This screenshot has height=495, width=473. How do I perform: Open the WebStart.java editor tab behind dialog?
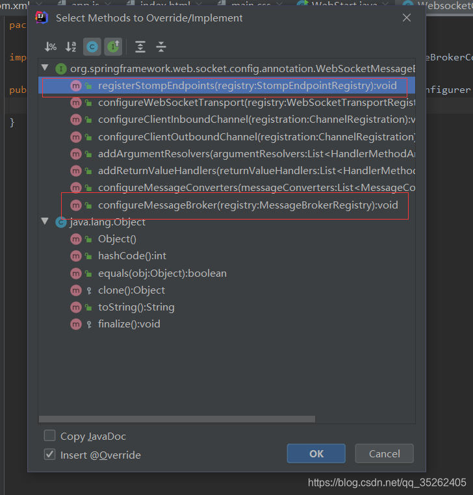(x=342, y=4)
